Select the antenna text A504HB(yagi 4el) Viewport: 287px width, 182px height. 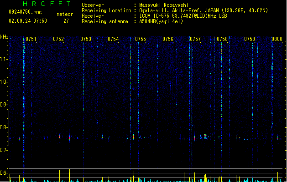(161, 21)
